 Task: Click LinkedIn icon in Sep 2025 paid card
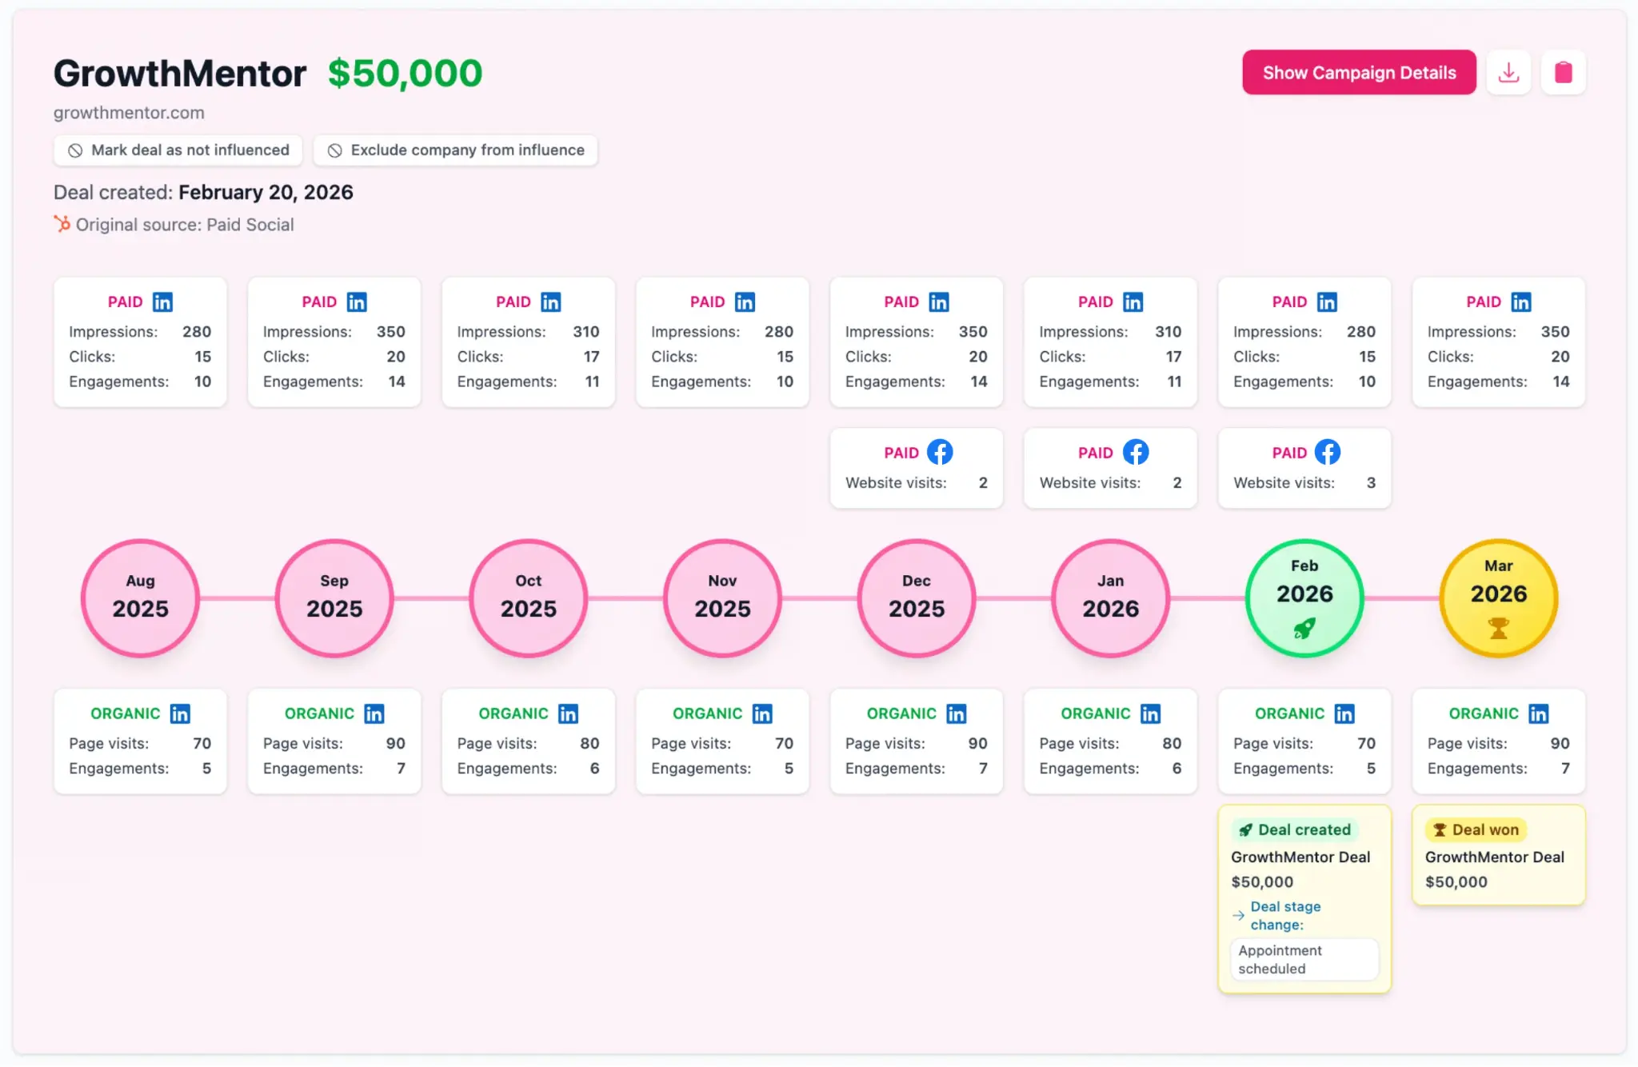coord(357,302)
